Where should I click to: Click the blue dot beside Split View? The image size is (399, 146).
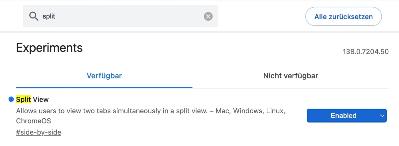[x=11, y=99]
